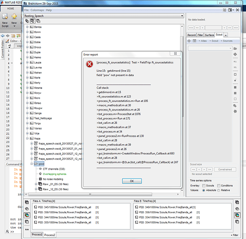Click the first time step back button
Image resolution: width=246 pixels, height=239 pixels.
click(x=191, y=28)
